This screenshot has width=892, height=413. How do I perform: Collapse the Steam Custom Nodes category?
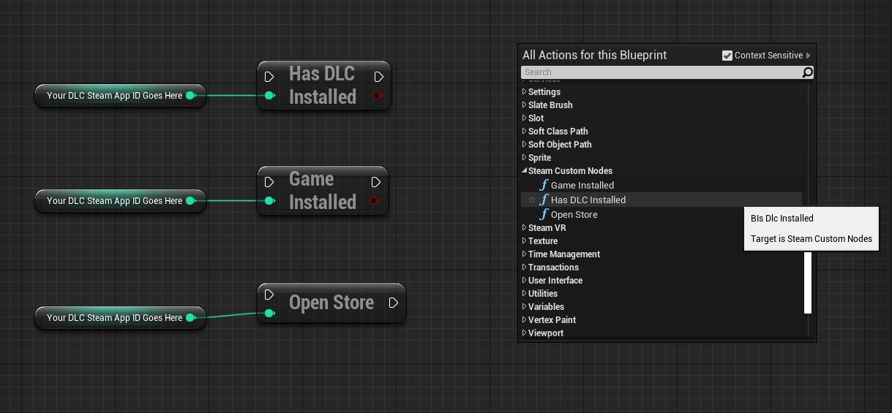[524, 171]
